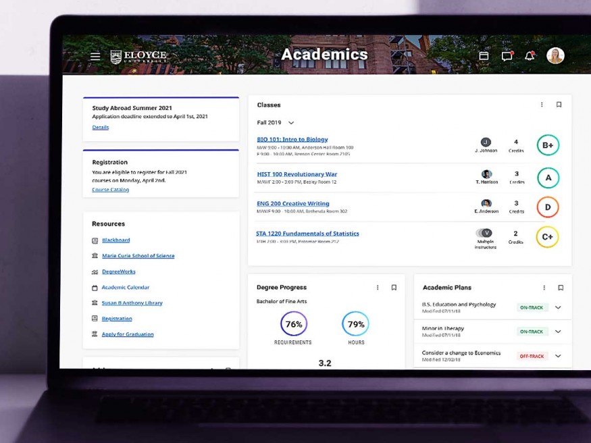The height and width of the screenshot is (443, 591).
Task: Click the Apply for Graduation cap icon
Action: [x=94, y=334]
